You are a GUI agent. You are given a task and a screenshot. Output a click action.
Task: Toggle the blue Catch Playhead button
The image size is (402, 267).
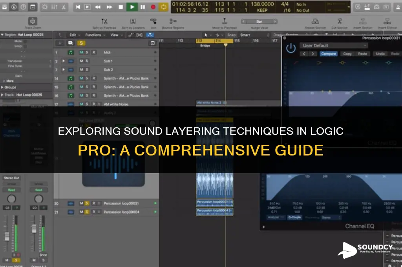150,35
